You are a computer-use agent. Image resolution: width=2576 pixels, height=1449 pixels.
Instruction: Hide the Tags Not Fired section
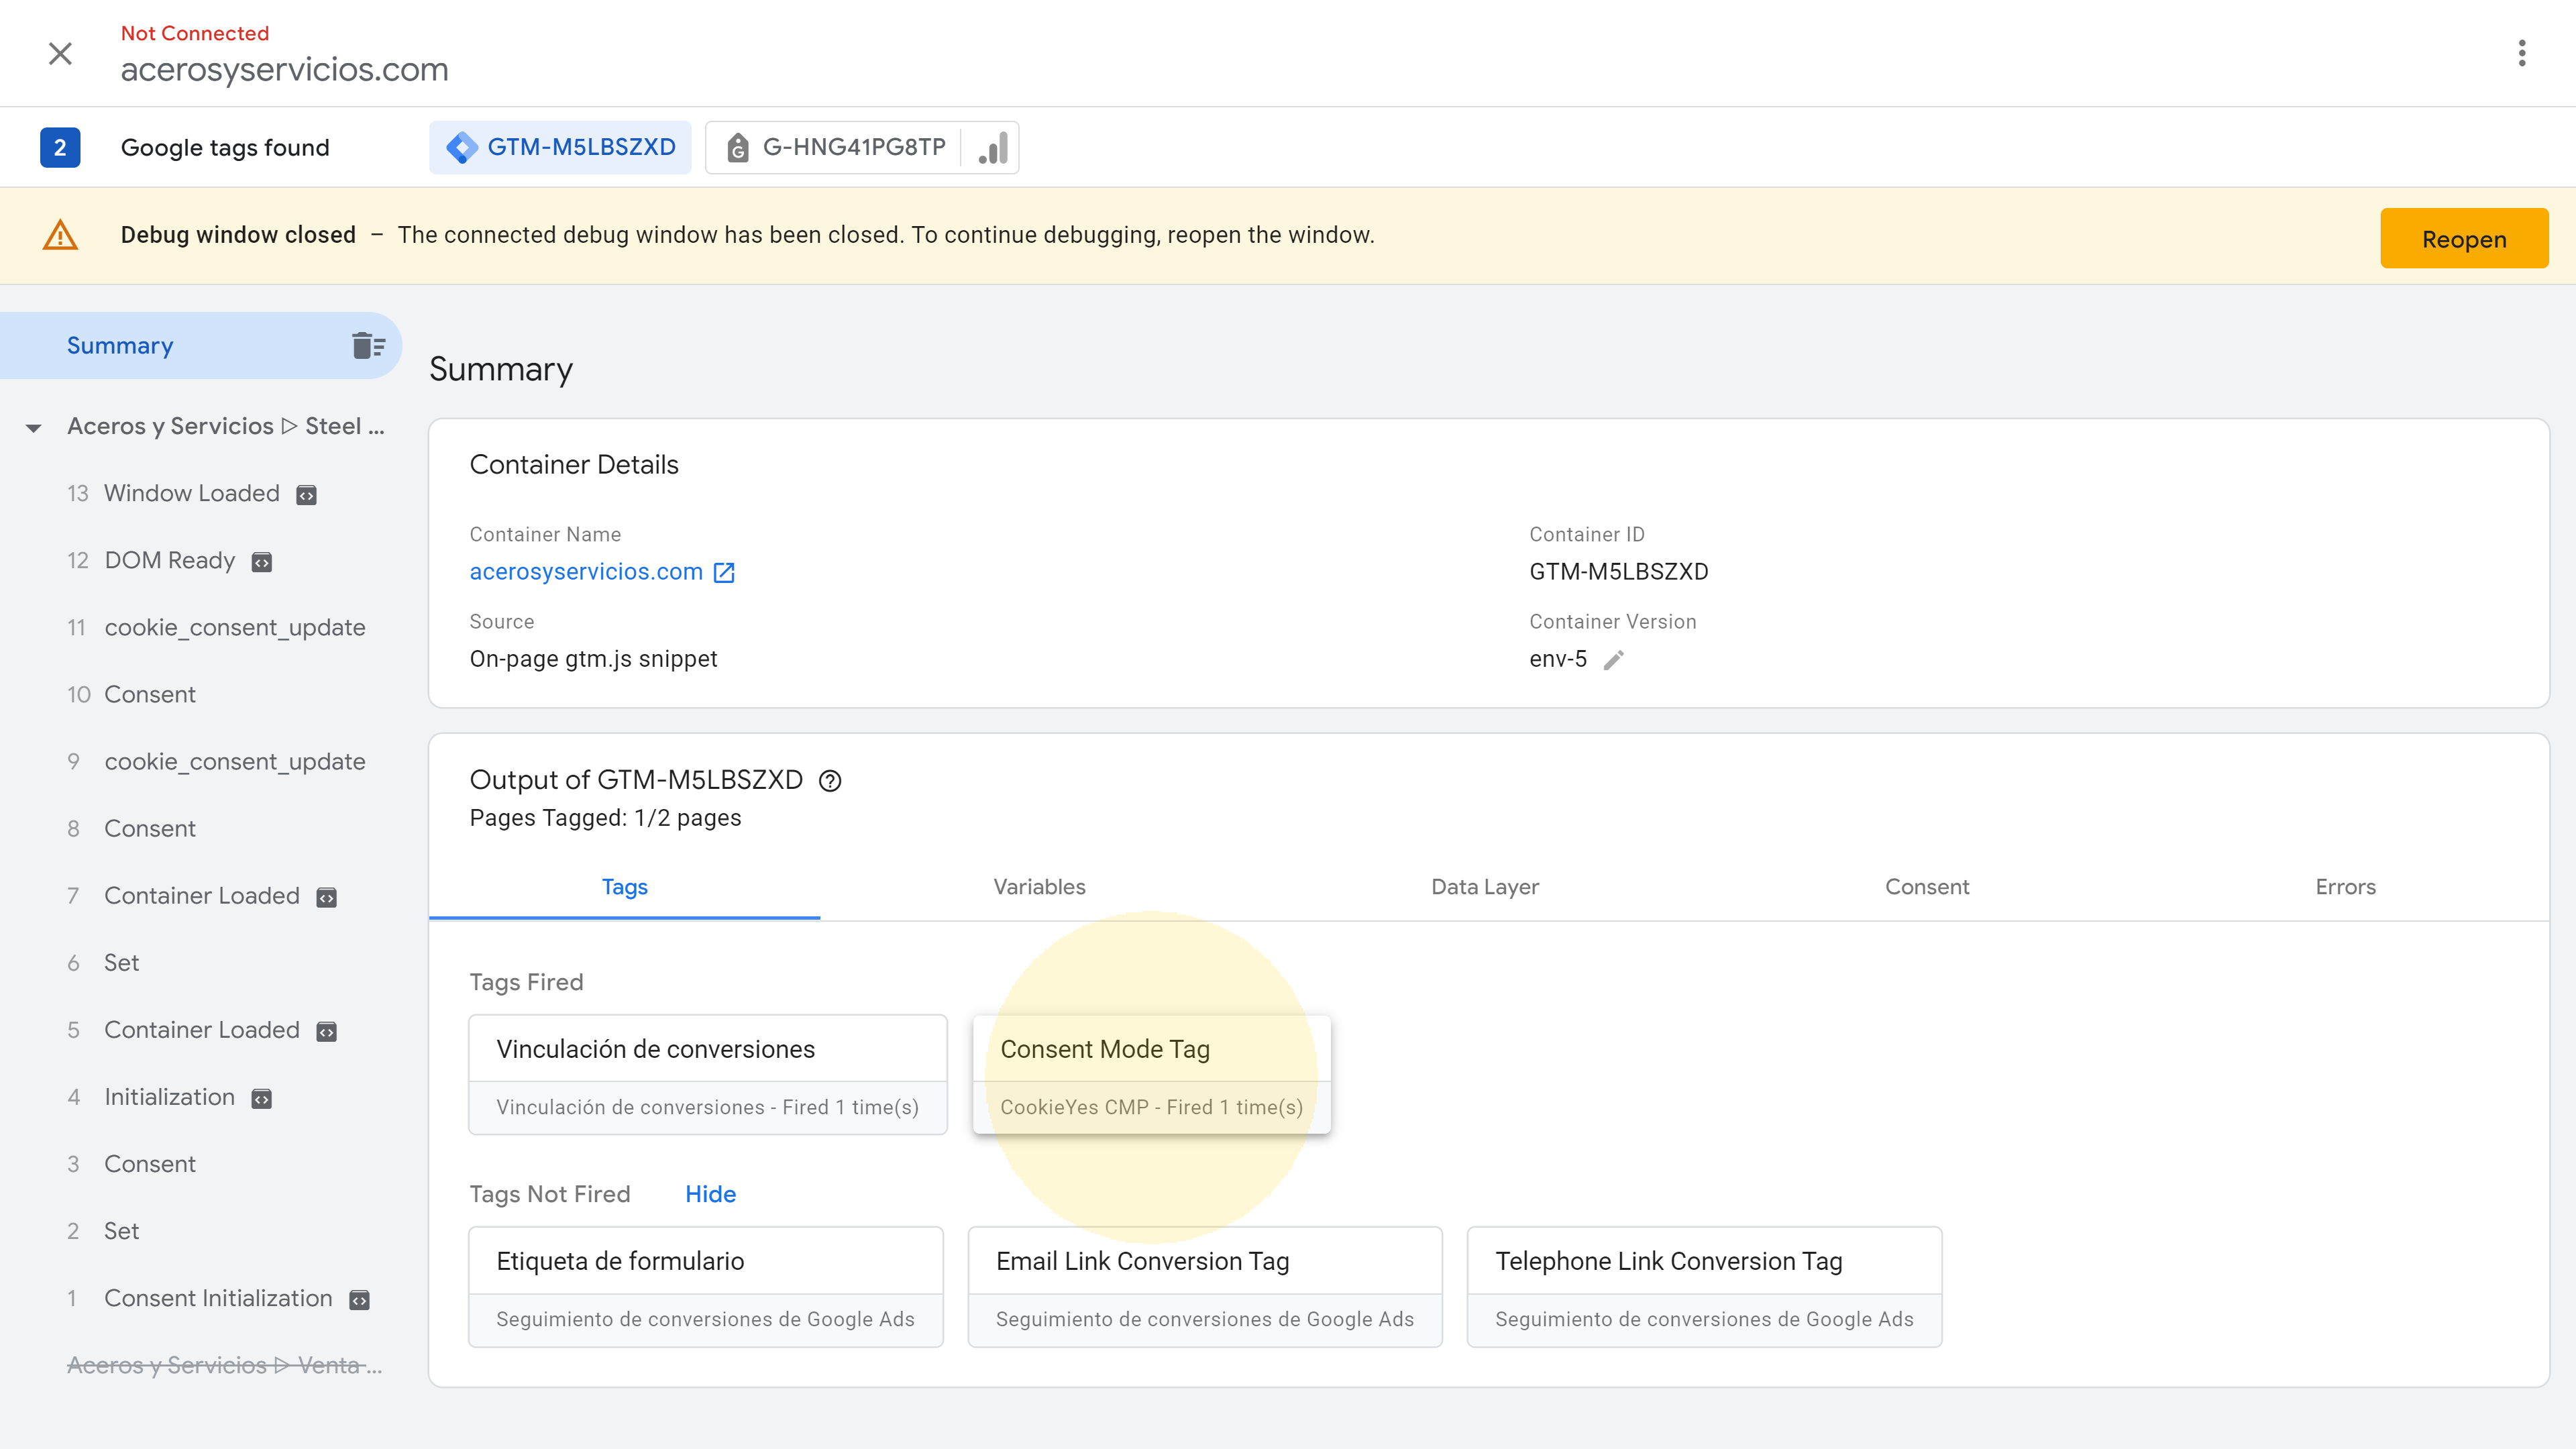(x=710, y=1194)
